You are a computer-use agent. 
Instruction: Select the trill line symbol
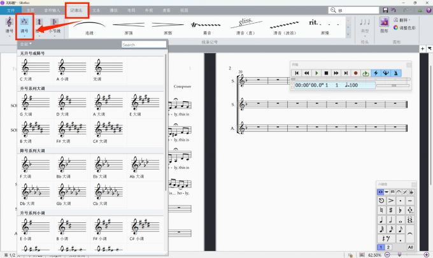click(x=207, y=27)
